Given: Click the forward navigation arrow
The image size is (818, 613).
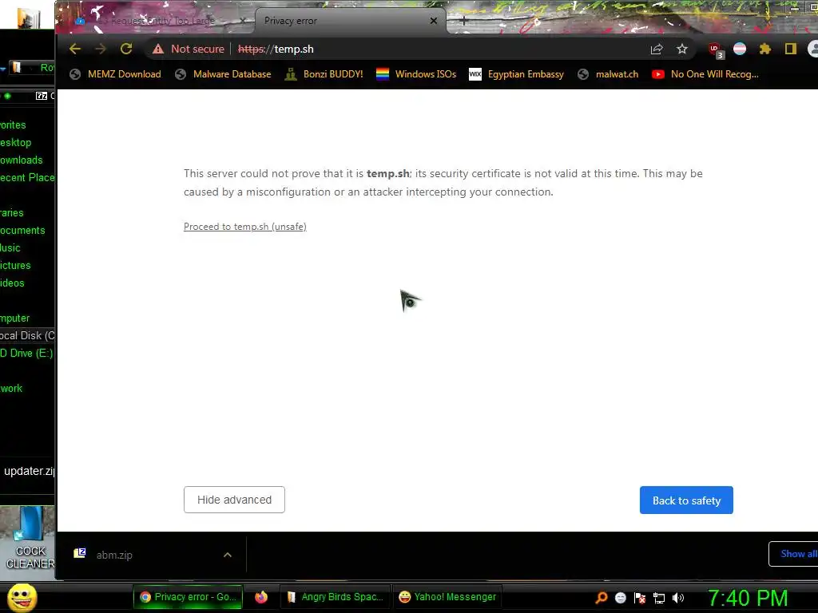Looking at the screenshot, I should click(100, 49).
